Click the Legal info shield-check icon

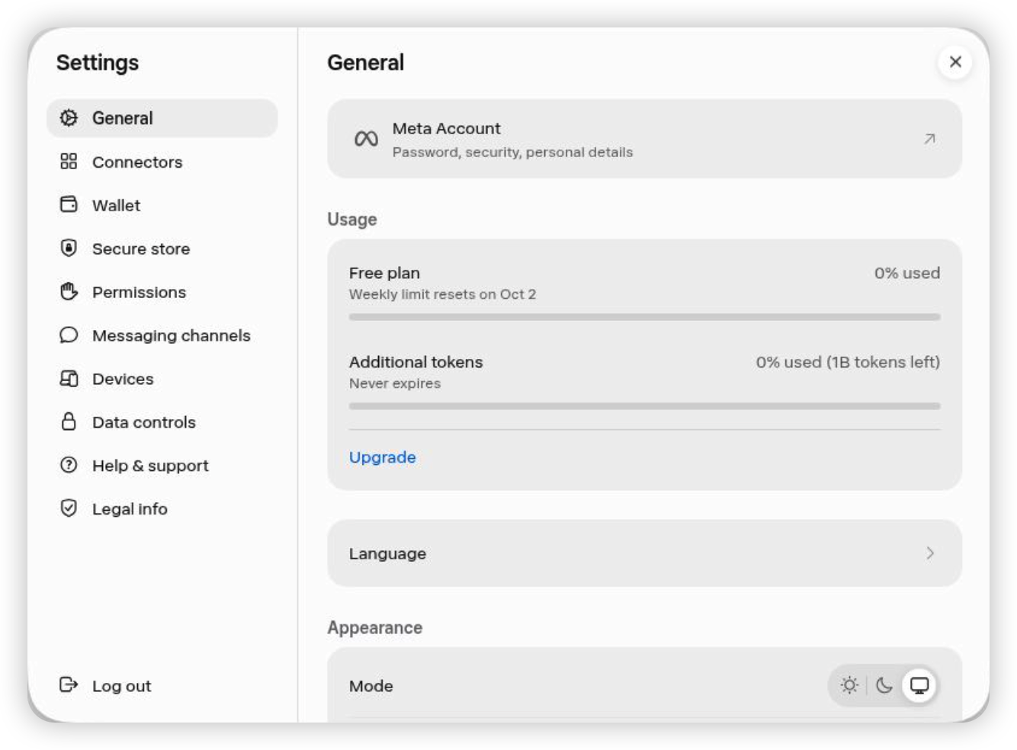pyautogui.click(x=69, y=508)
